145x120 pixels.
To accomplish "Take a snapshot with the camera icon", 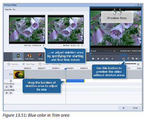I will [x=132, y=59].
